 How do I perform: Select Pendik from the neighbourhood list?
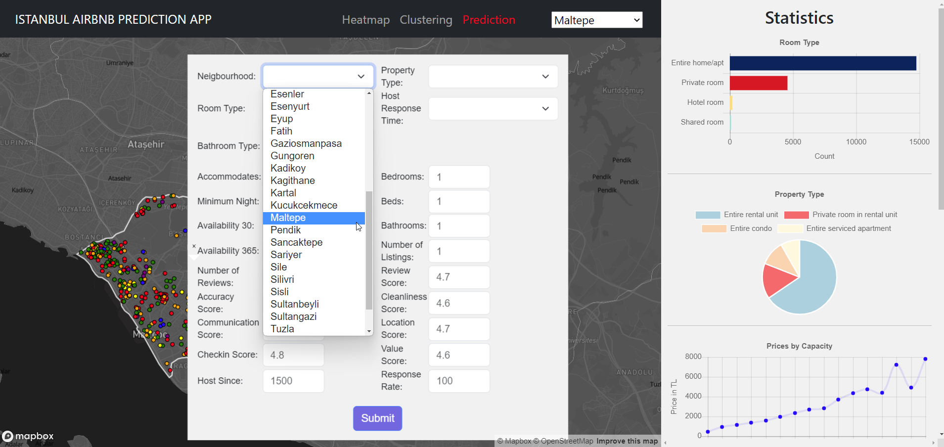285,230
